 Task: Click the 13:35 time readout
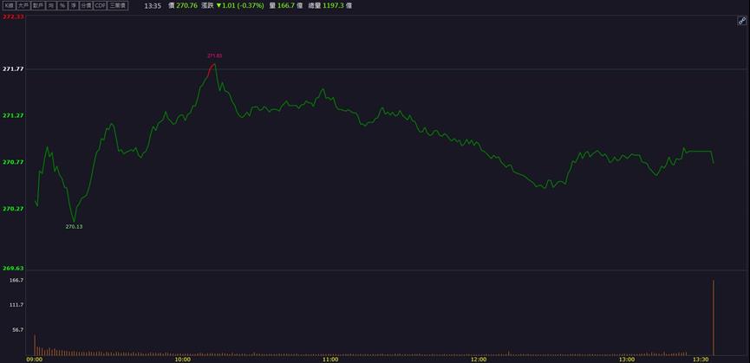153,6
